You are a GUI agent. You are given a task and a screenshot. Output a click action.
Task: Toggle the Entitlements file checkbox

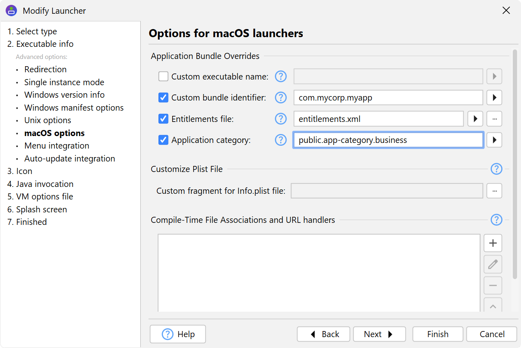(163, 119)
